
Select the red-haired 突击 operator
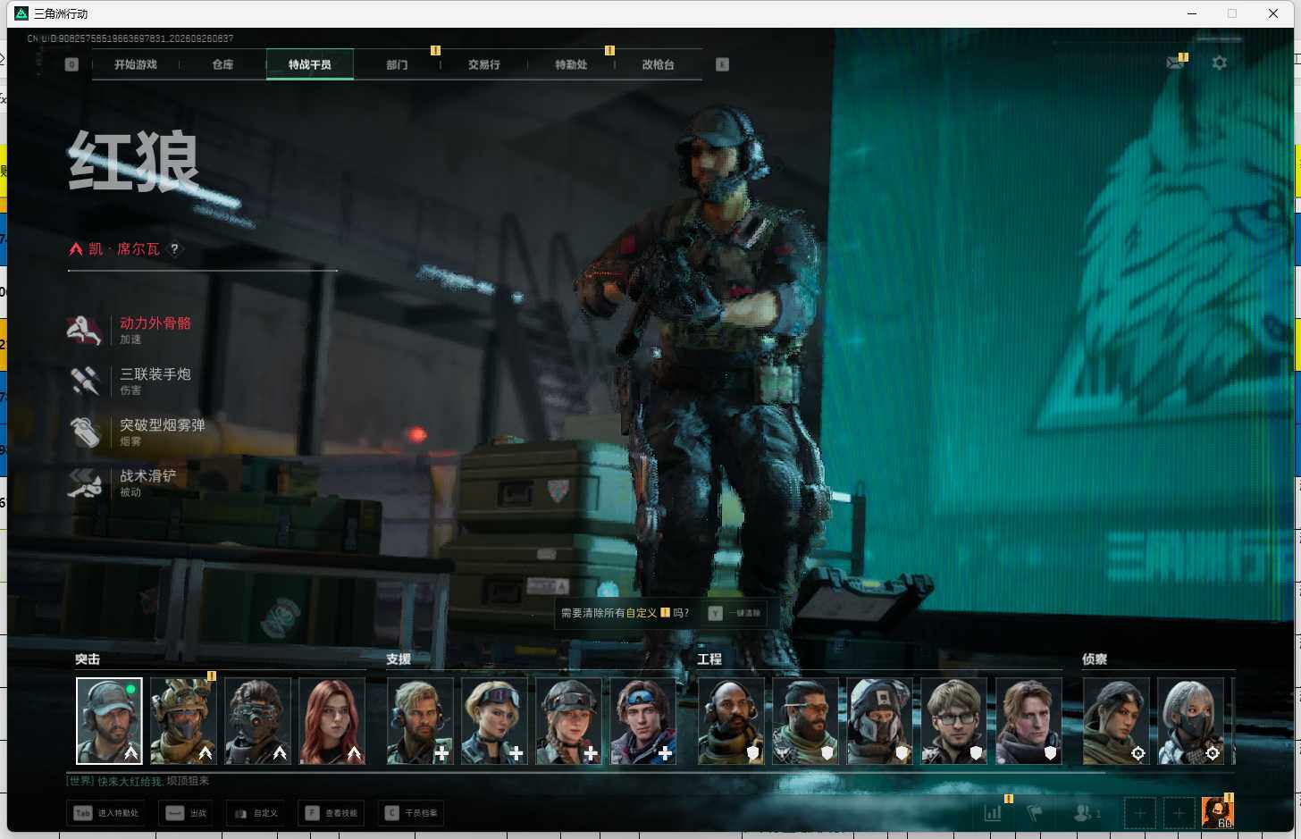pyautogui.click(x=332, y=721)
